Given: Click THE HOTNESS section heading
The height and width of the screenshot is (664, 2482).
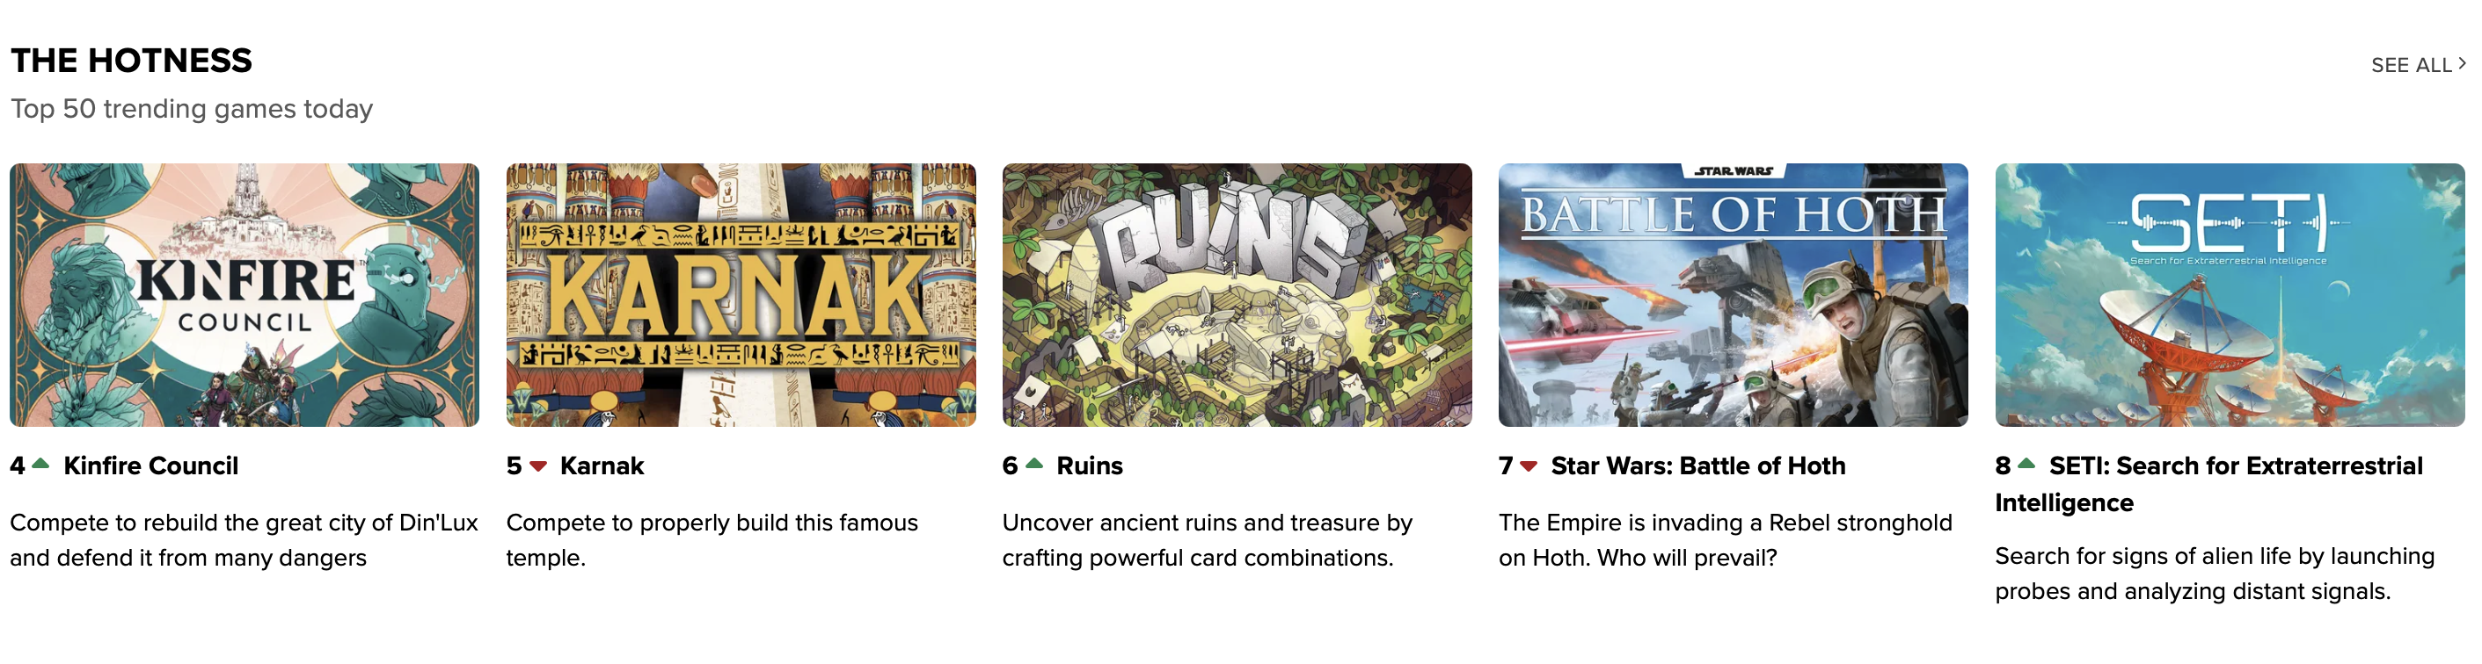Looking at the screenshot, I should tap(132, 61).
